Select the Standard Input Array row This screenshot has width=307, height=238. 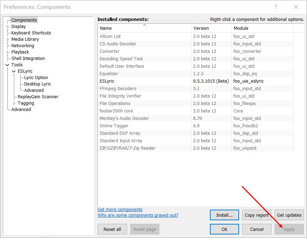tap(196, 140)
